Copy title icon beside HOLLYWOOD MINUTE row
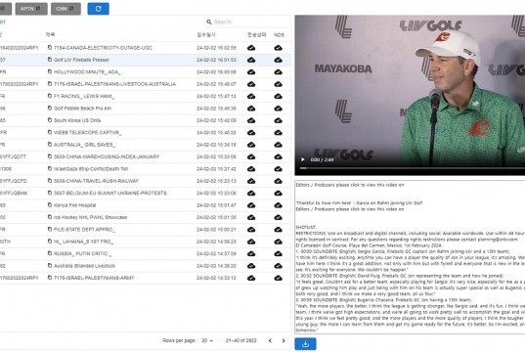This screenshot has width=525, height=352. [x=50, y=71]
